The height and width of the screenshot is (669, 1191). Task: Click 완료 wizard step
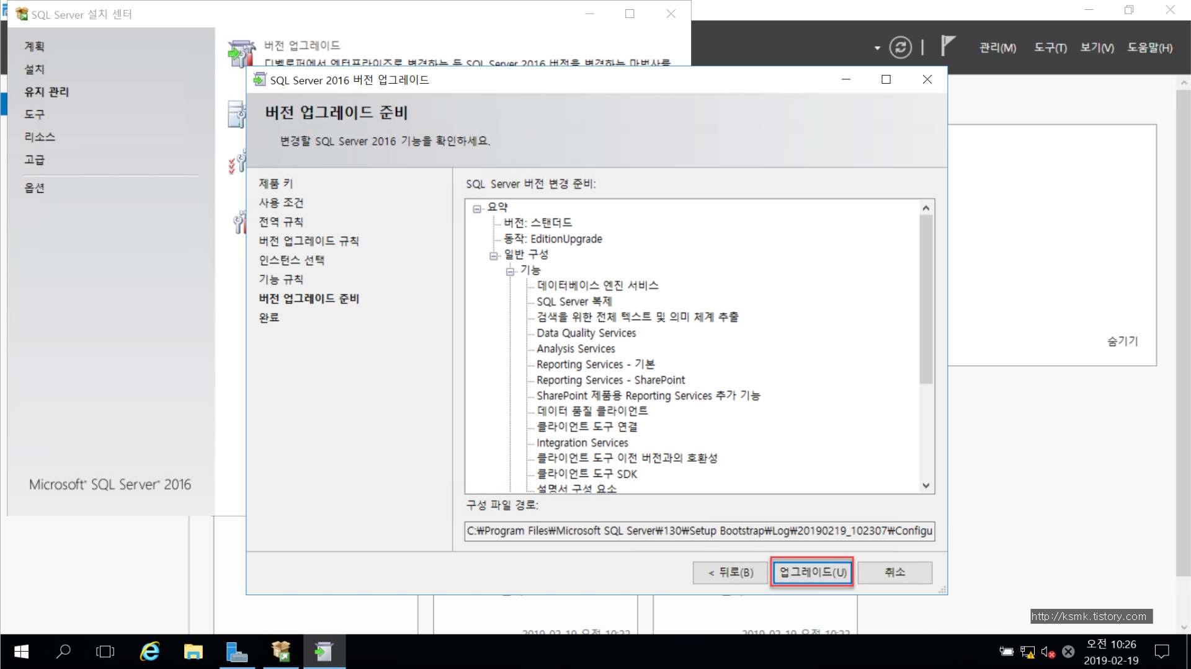269,317
